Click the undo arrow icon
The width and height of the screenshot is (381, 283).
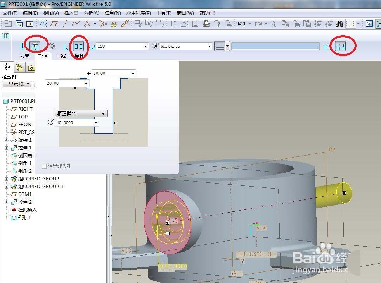pyautogui.click(x=242, y=24)
